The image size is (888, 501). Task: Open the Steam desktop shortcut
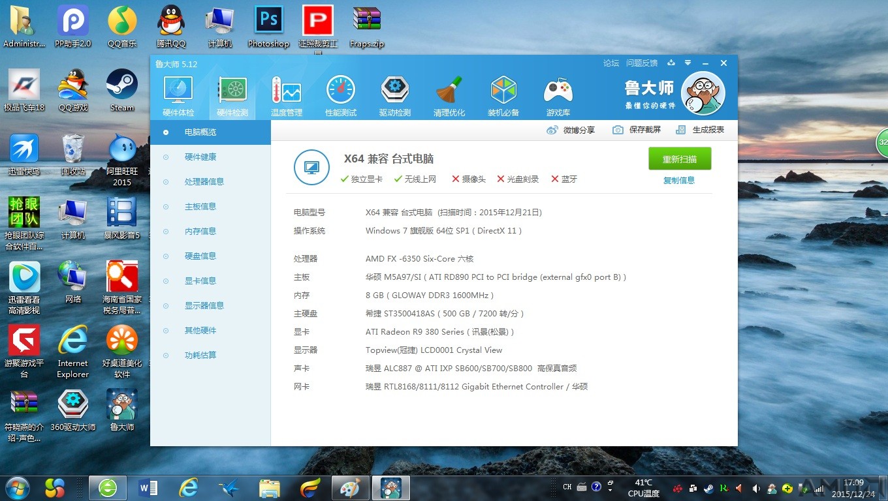[122, 91]
